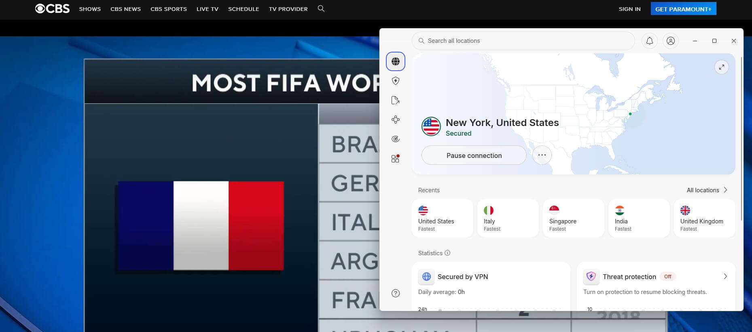The height and width of the screenshot is (332, 752).
Task: Click the Threat protection shield icon
Action: (591, 277)
